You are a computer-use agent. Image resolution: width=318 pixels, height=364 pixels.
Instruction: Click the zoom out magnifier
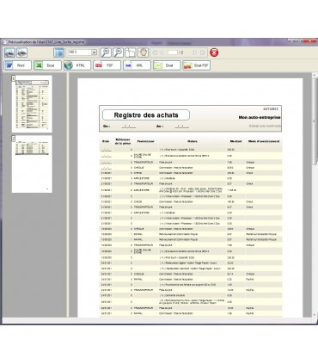pyautogui.click(x=118, y=52)
